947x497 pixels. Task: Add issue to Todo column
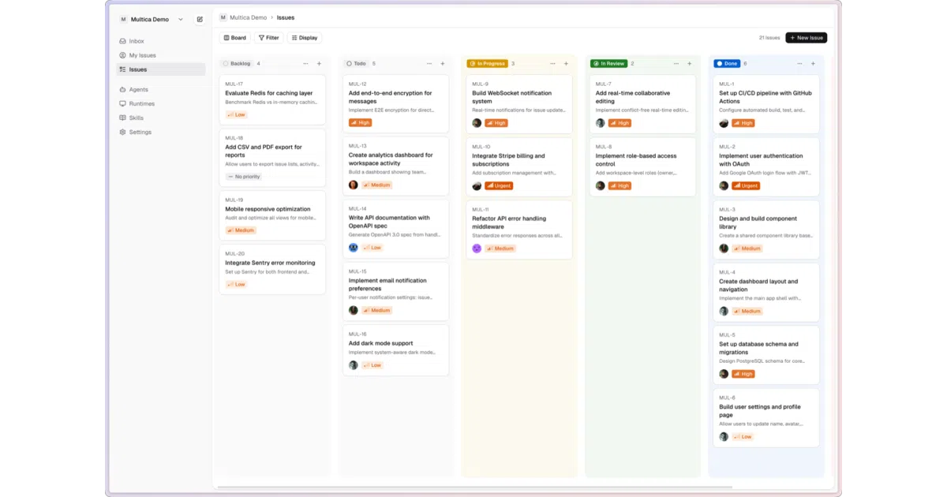click(x=443, y=63)
